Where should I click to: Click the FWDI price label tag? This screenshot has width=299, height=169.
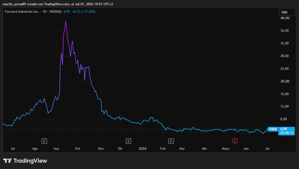(x=273, y=129)
